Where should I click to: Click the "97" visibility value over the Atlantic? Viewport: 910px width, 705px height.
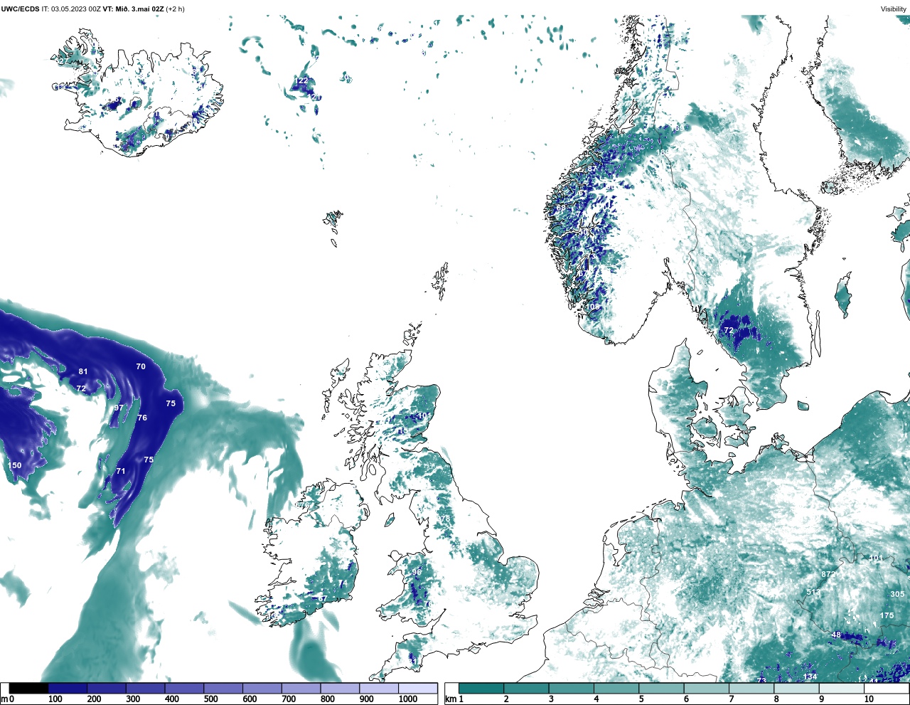119,408
